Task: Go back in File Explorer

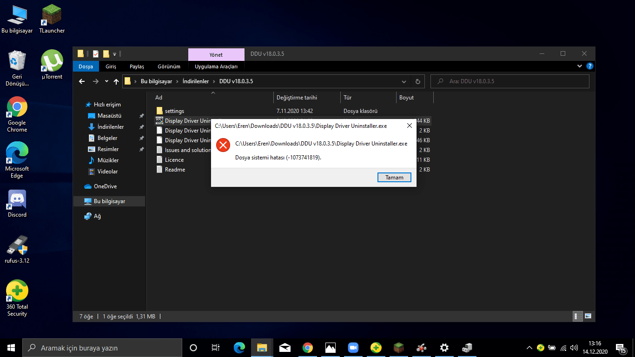Action: click(x=82, y=81)
